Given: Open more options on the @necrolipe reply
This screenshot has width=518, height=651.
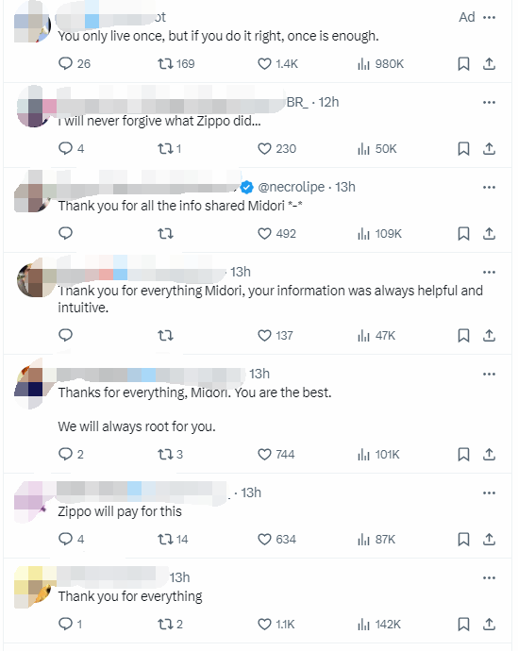Looking at the screenshot, I should pyautogui.click(x=489, y=187).
